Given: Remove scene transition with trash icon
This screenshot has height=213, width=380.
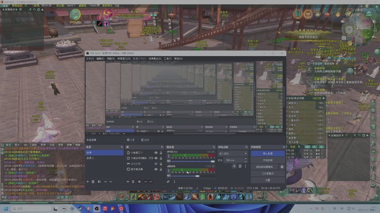Looking at the screenshot, I should [x=240, y=166].
